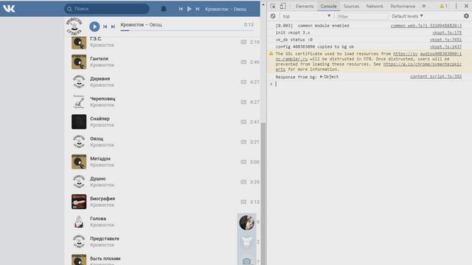The width and height of the screenshot is (472, 265).
Task: Show lyrics icon for Биография
Action: click(243, 202)
